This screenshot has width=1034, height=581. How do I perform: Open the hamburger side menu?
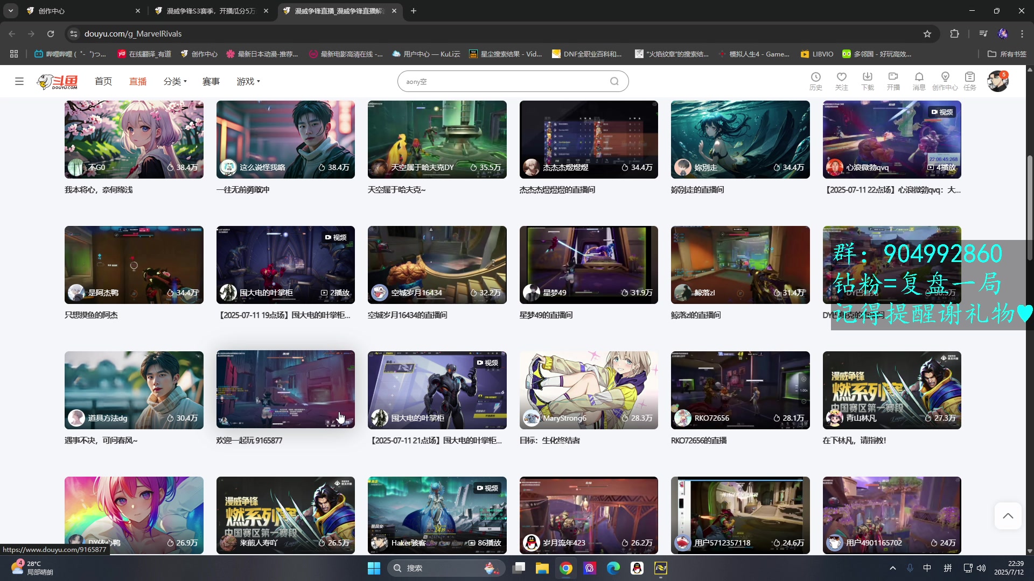tap(19, 81)
